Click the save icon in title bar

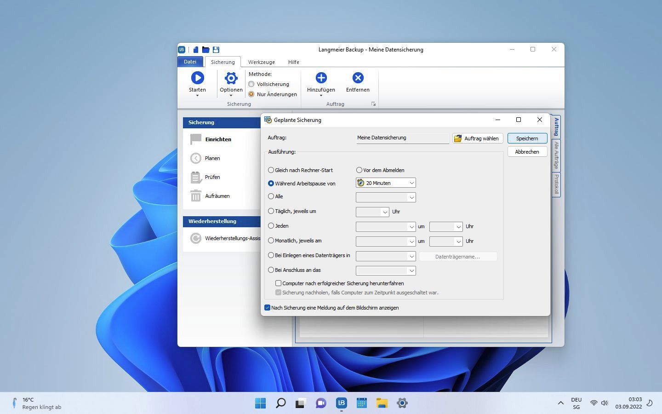pos(216,50)
